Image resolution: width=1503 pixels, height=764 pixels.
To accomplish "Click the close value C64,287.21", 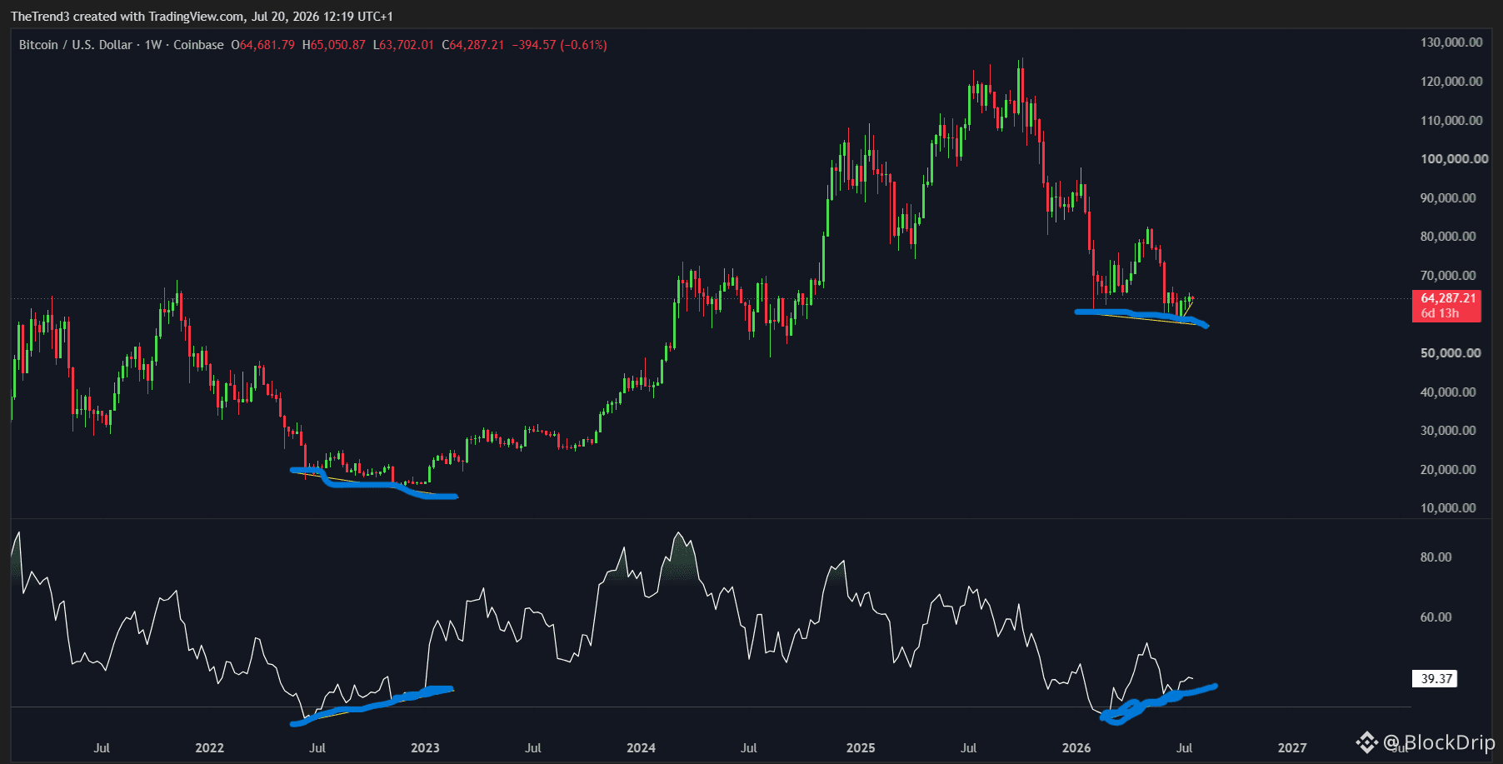I will (473, 45).
